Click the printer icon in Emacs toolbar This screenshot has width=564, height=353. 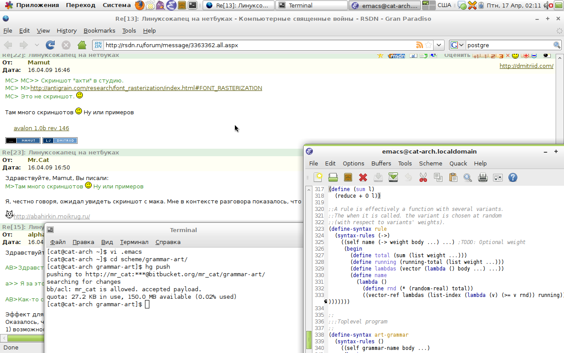coord(483,177)
